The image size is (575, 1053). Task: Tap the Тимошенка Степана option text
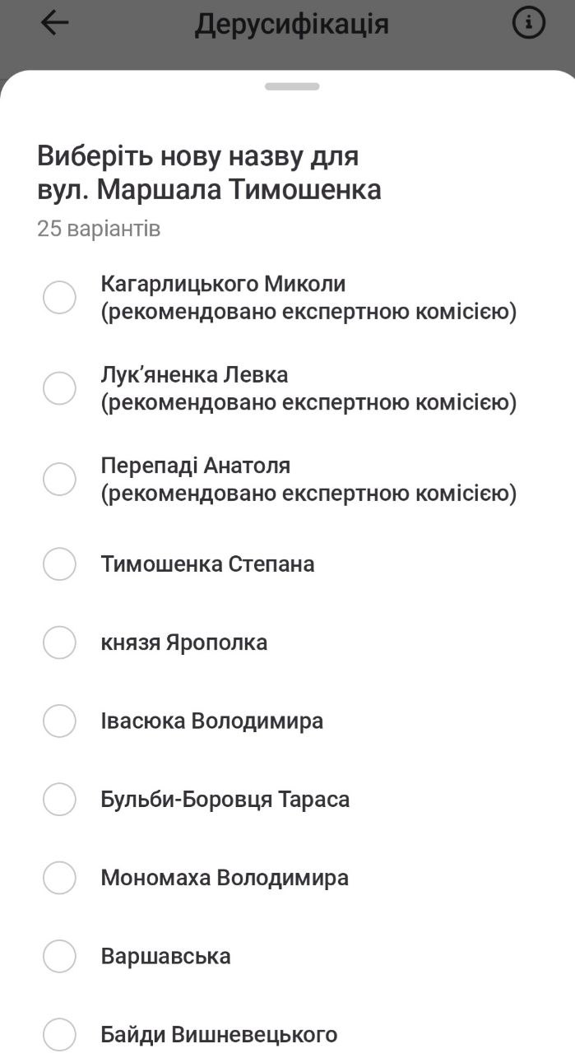(207, 564)
